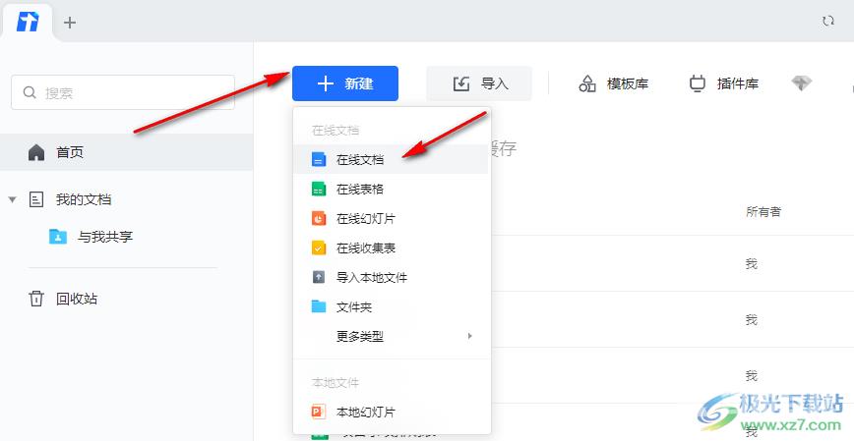This screenshot has width=854, height=441.
Task: Go to 首页 in sidebar
Action: pos(126,152)
